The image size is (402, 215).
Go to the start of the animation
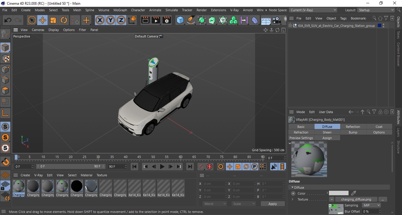coord(134,167)
